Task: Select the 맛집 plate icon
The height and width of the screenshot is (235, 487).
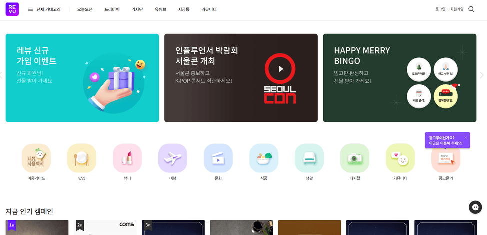Action: click(82, 158)
